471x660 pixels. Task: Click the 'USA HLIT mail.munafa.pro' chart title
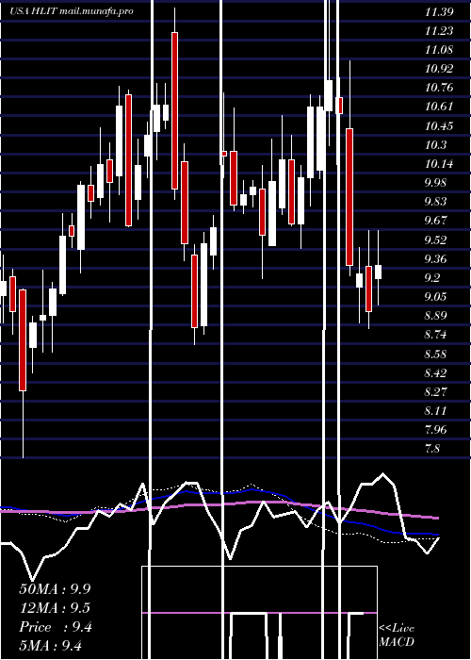[x=72, y=11]
